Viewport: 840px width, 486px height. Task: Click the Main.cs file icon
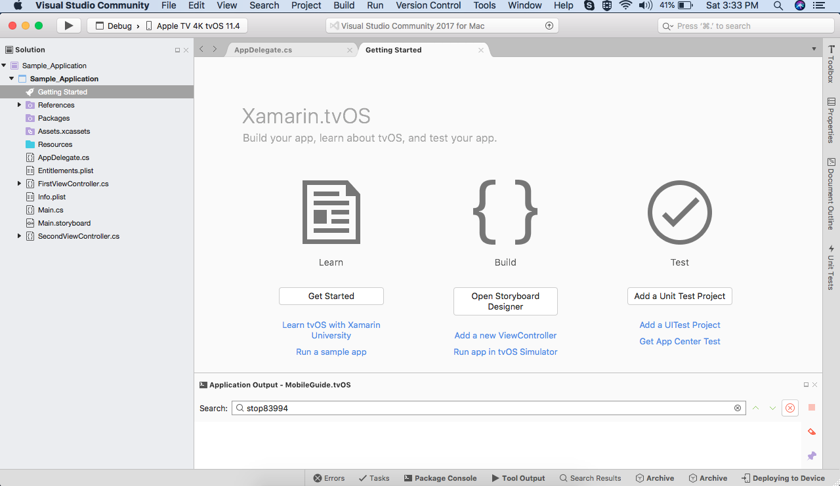30,210
